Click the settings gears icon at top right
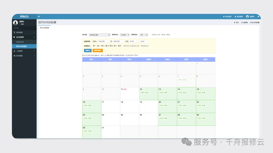This screenshot has width=273, height=153. coord(258,17)
